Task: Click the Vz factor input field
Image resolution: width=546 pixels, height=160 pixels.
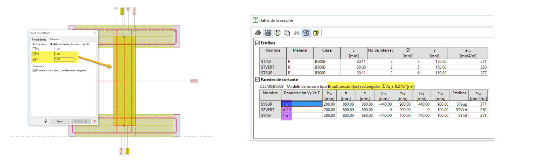Action: tap(64, 54)
